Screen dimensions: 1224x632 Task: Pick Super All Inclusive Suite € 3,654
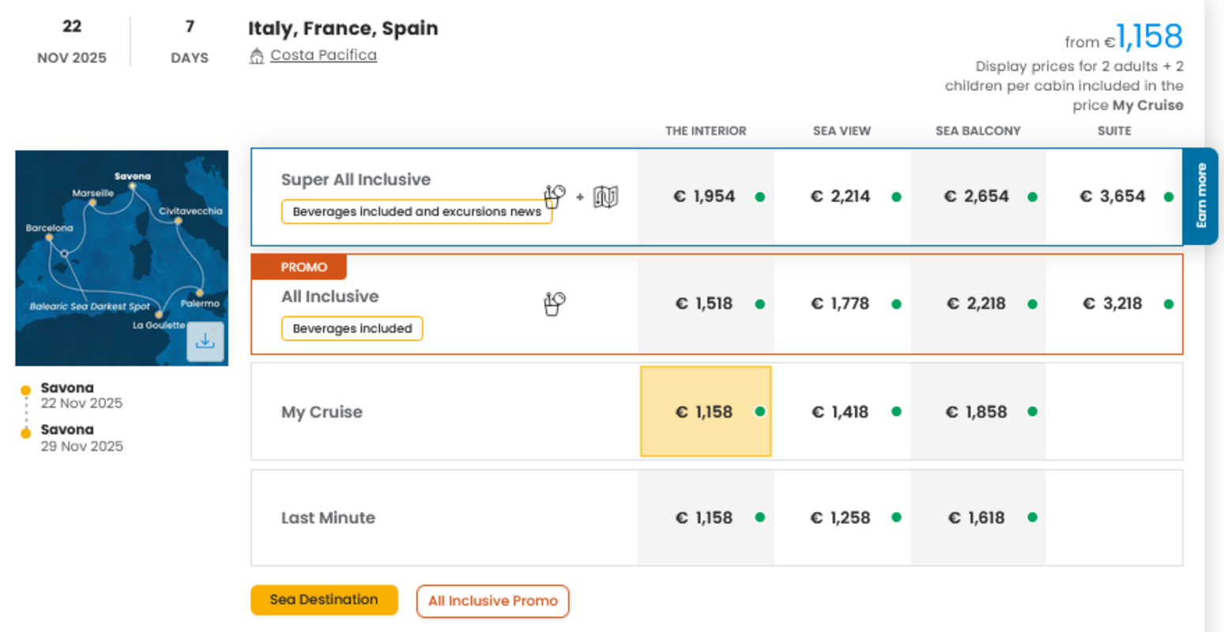pyautogui.click(x=1113, y=197)
